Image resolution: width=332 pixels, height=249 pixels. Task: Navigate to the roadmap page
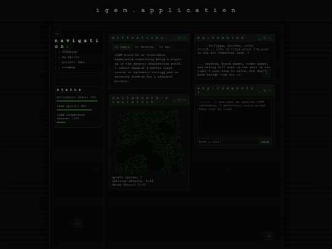69,68
